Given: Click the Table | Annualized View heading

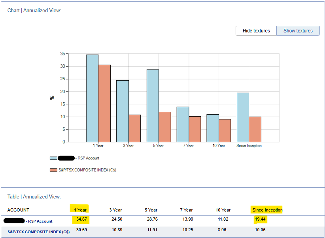Looking at the screenshot, I should [x=34, y=197].
